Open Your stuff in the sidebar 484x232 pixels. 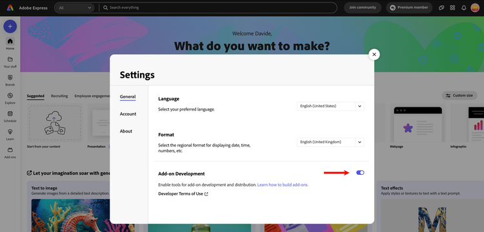point(10,62)
